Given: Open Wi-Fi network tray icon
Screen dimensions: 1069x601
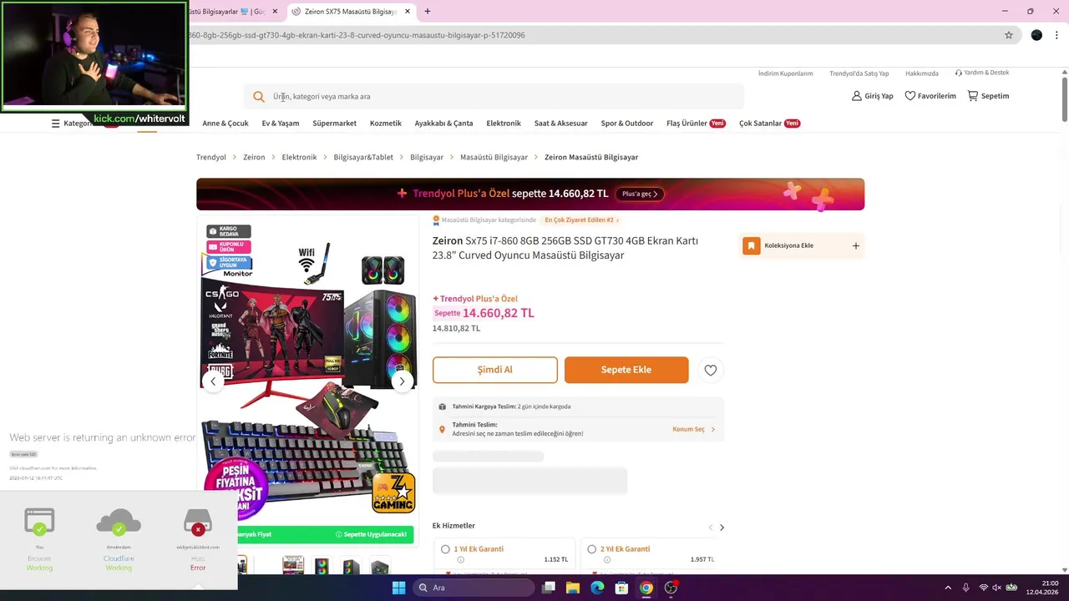Looking at the screenshot, I should (x=984, y=588).
